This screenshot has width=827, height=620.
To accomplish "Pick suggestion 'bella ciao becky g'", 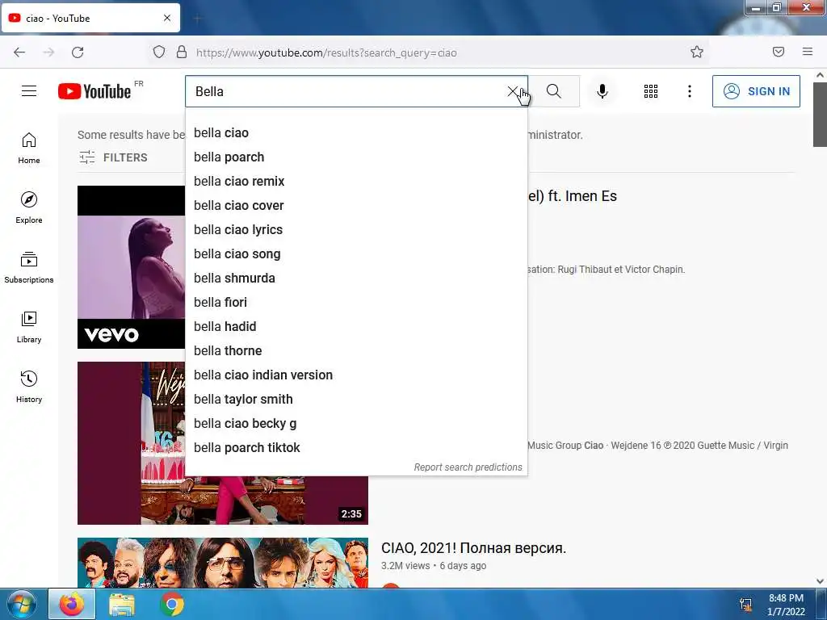I will [356, 424].
